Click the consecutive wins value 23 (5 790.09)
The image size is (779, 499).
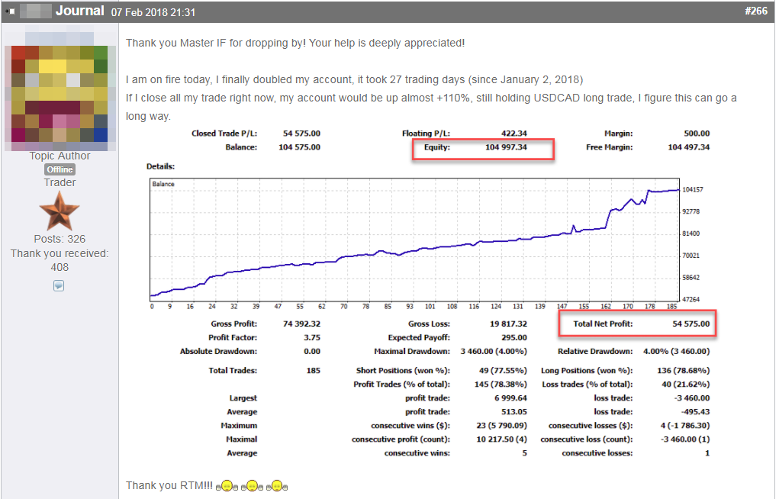501,426
